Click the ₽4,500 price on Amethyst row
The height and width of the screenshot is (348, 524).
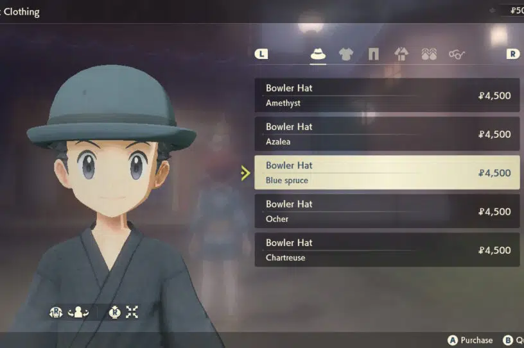point(494,95)
